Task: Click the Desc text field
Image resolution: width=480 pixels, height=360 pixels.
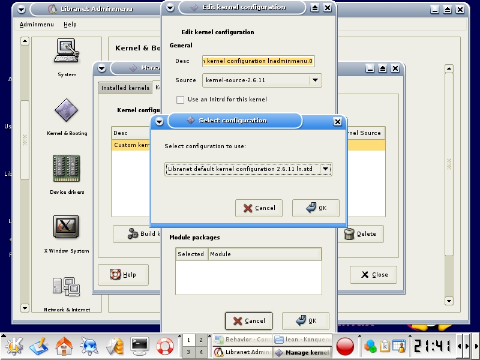Action: (258, 61)
